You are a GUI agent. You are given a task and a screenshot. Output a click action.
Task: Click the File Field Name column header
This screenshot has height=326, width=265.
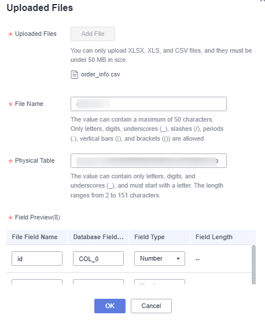coord(35,237)
